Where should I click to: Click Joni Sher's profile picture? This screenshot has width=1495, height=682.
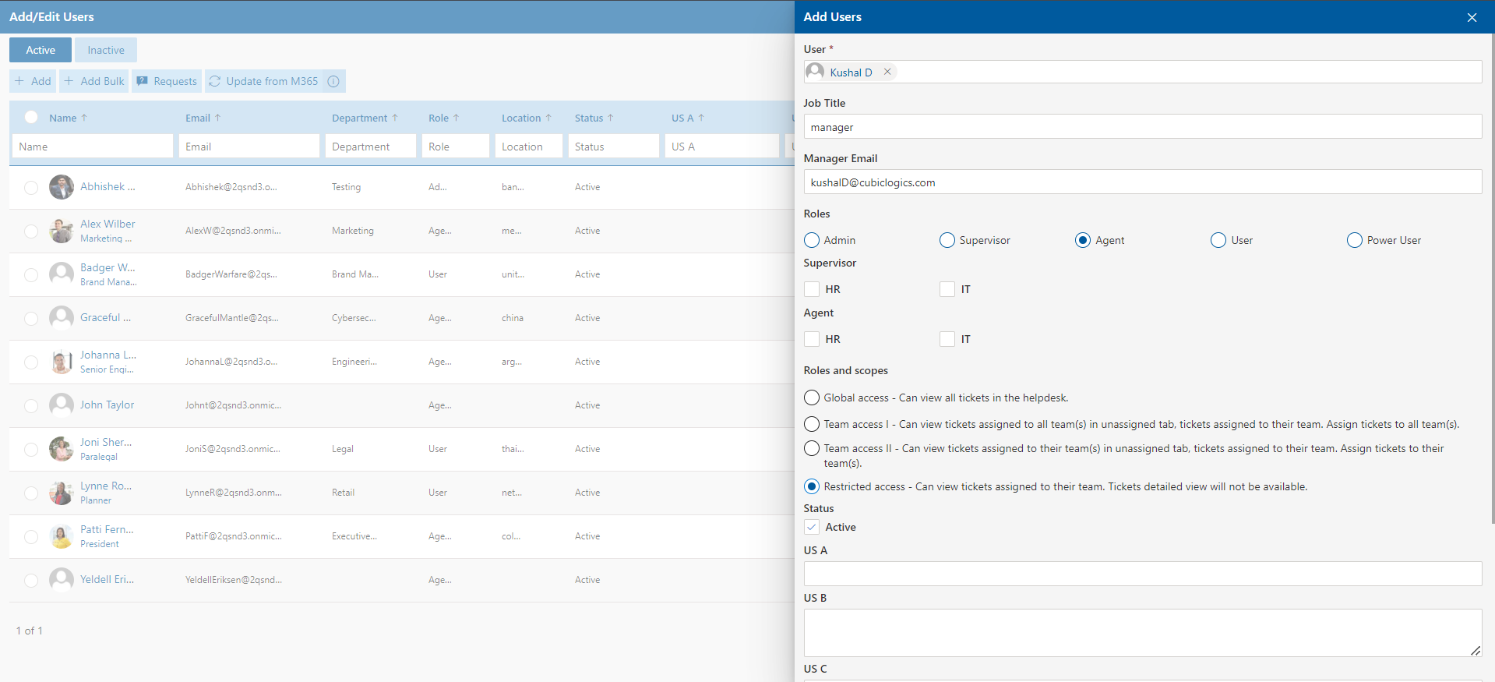click(62, 449)
